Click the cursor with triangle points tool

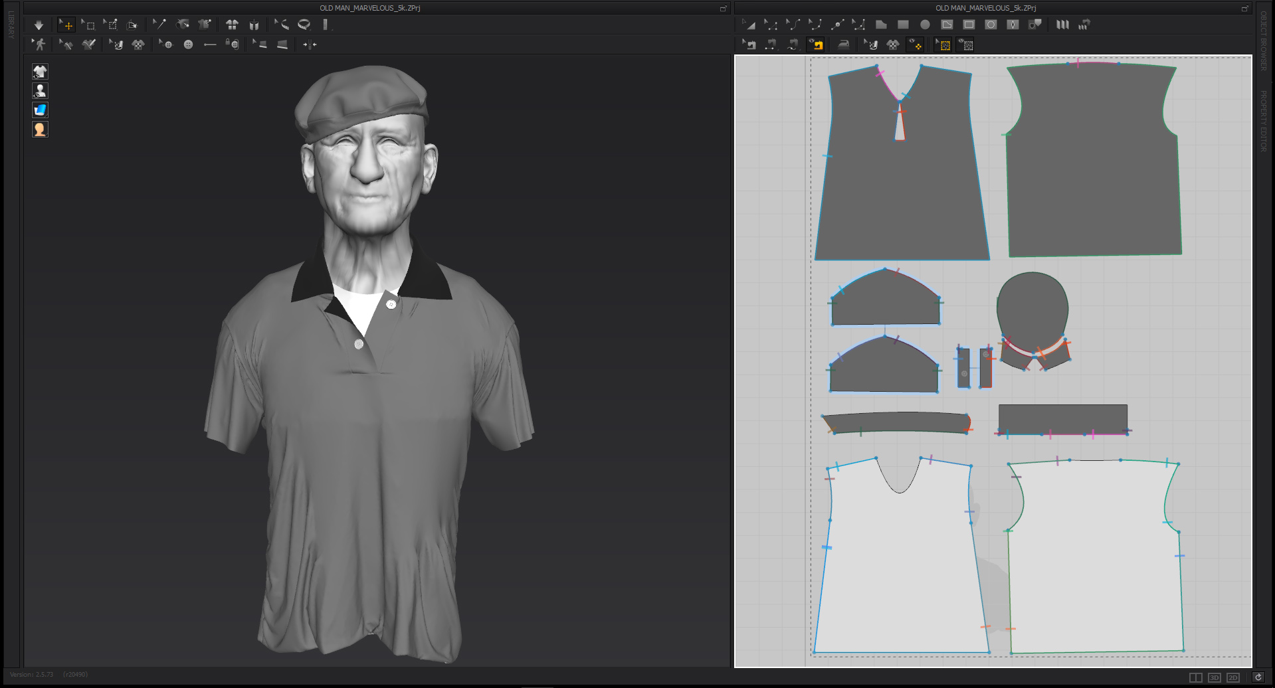(858, 25)
